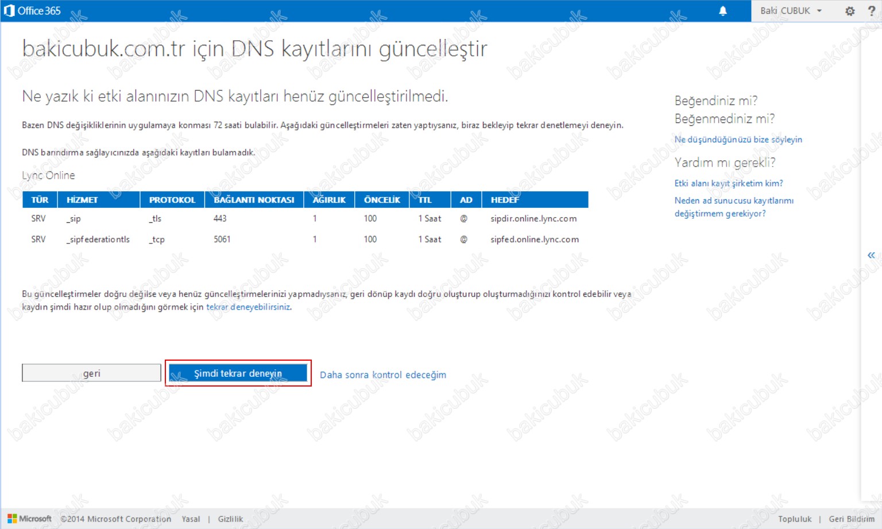Click 'Şimdi tekrar deneyin' button
The height and width of the screenshot is (529, 882).
coord(238,373)
